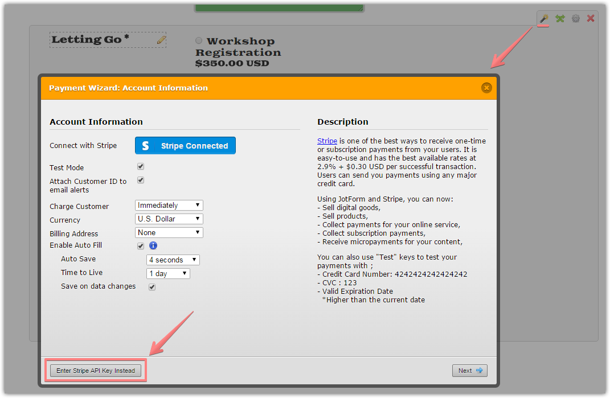
Task: Open the Billing Address dropdown
Action: [169, 233]
